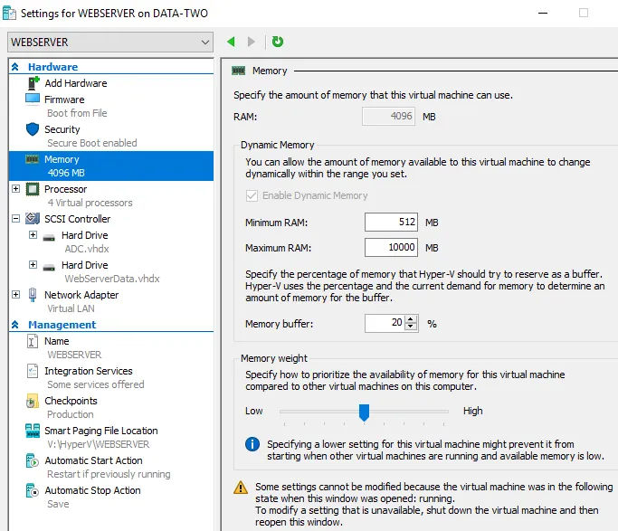Screen dimensions: 618x531
Task: Click the Memory chip icon in tree
Action: click(x=32, y=159)
